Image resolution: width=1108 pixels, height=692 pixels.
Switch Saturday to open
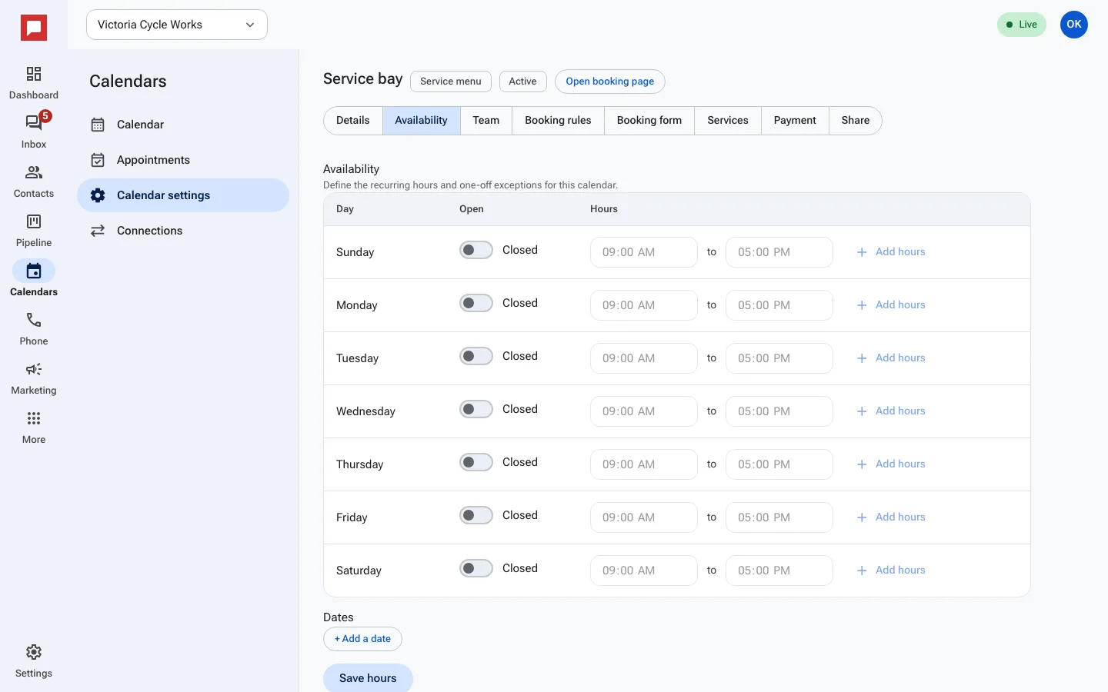[476, 568]
